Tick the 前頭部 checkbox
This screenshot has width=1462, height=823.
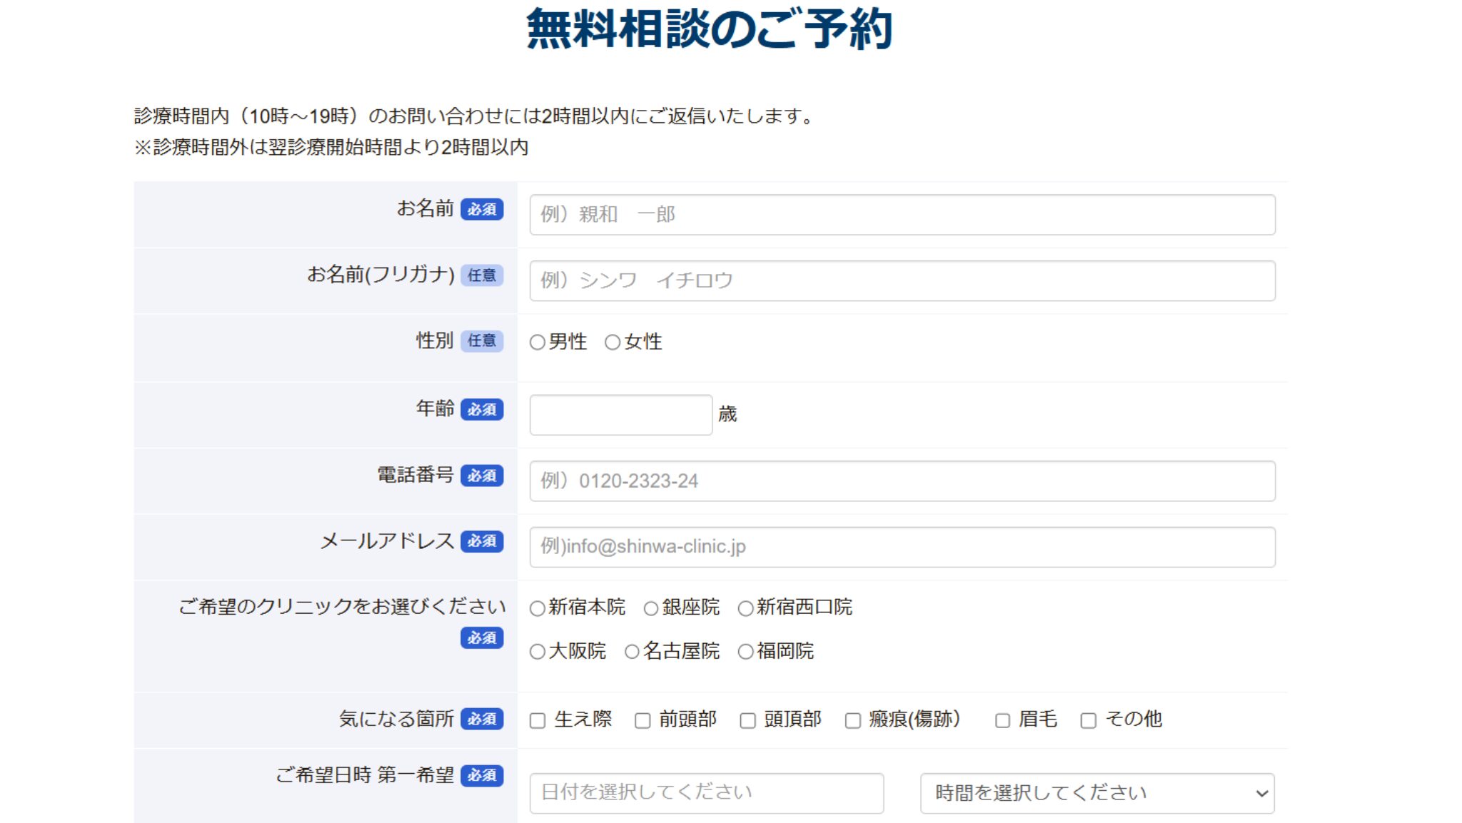click(x=642, y=721)
